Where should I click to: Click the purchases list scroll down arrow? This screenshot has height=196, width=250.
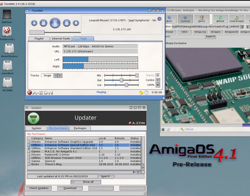(143, 169)
